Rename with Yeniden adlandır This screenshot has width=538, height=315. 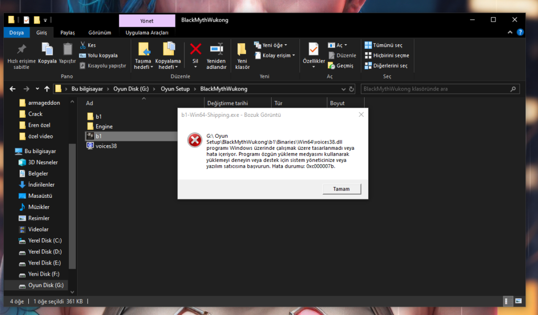216,56
